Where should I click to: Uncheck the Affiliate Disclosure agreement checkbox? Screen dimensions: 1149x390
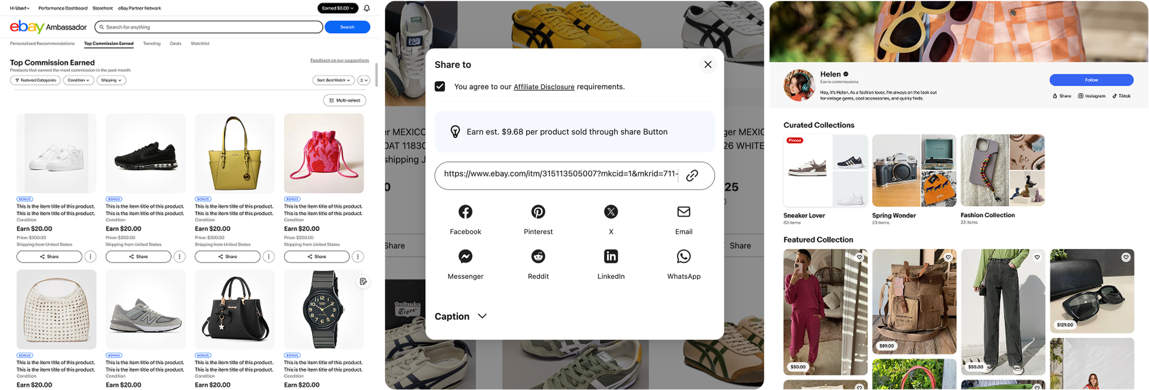coord(440,86)
